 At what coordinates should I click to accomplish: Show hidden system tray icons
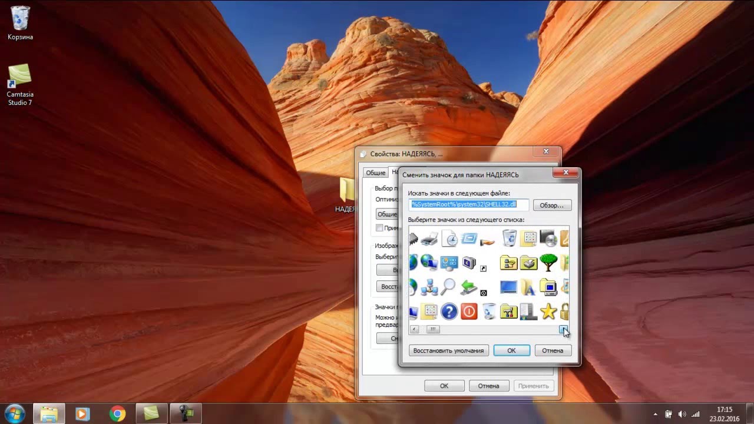coord(656,414)
